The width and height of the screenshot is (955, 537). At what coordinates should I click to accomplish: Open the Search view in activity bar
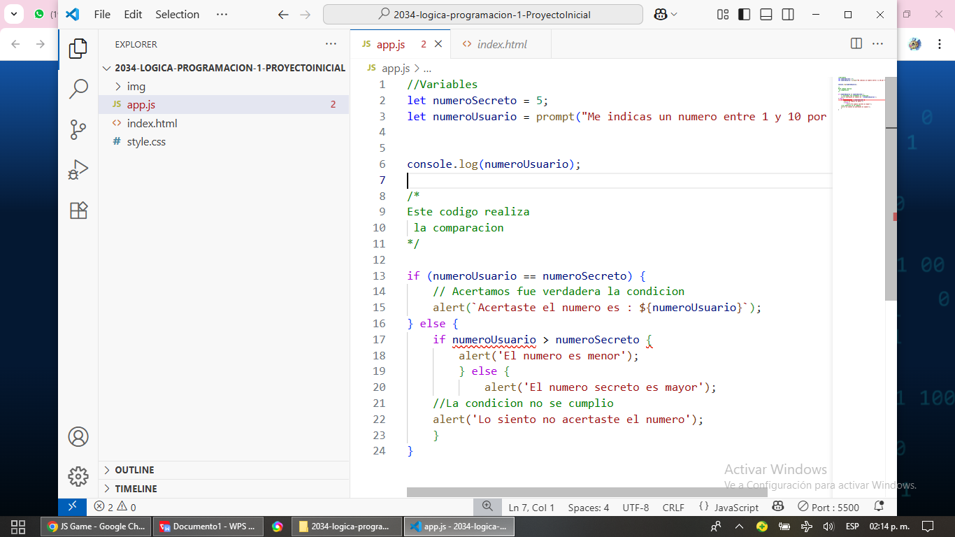78,89
